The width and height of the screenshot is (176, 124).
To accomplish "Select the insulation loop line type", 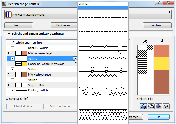I will (103, 116).
